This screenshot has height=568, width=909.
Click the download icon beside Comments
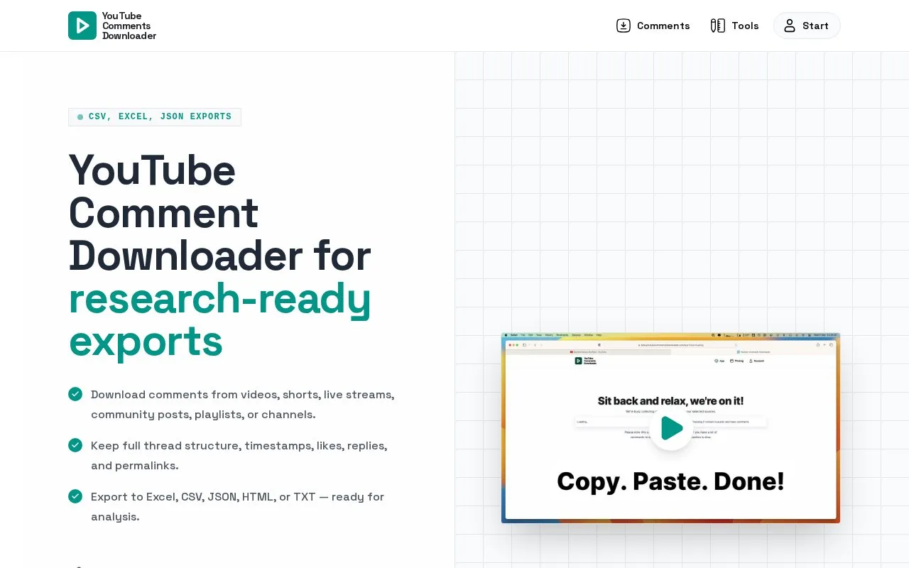point(624,26)
